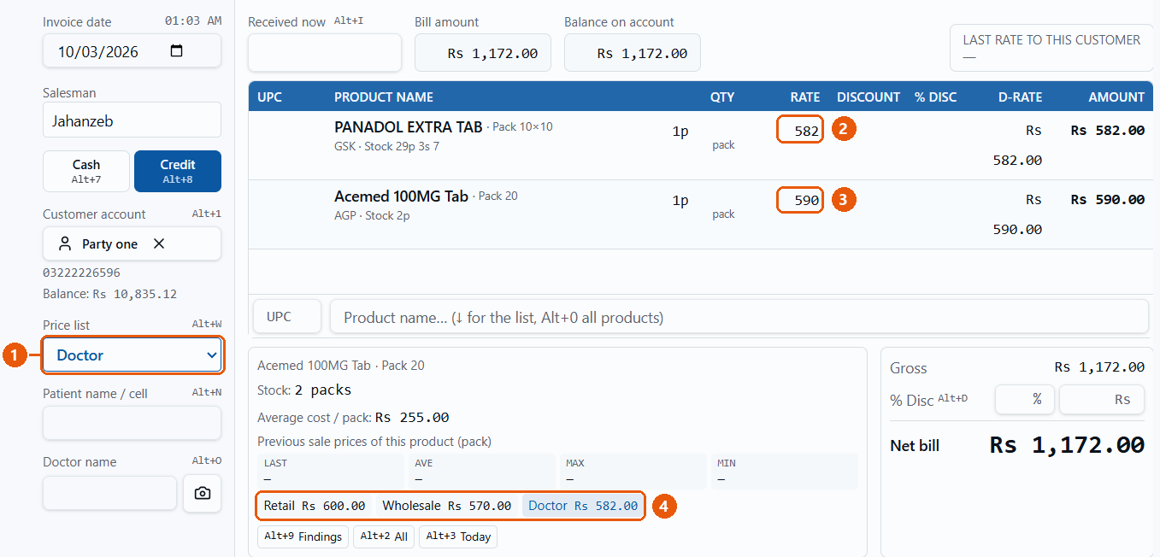Select the Acemed 100MG Tab row name
This screenshot has width=1160, height=557.
(401, 196)
